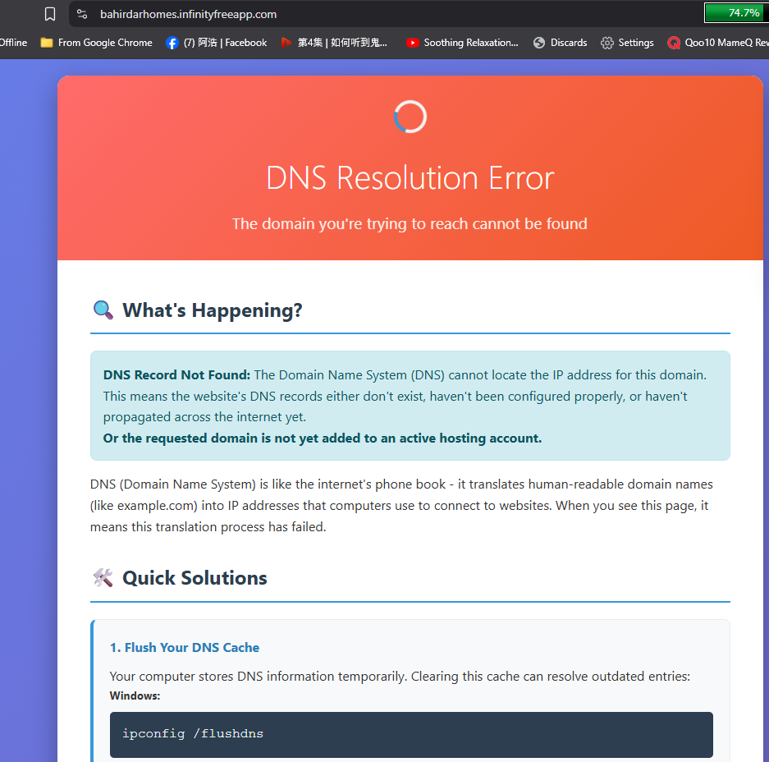The width and height of the screenshot is (769, 762).
Task: Open the Soothing Relaxation YouTube bookmark
Action: pos(470,43)
